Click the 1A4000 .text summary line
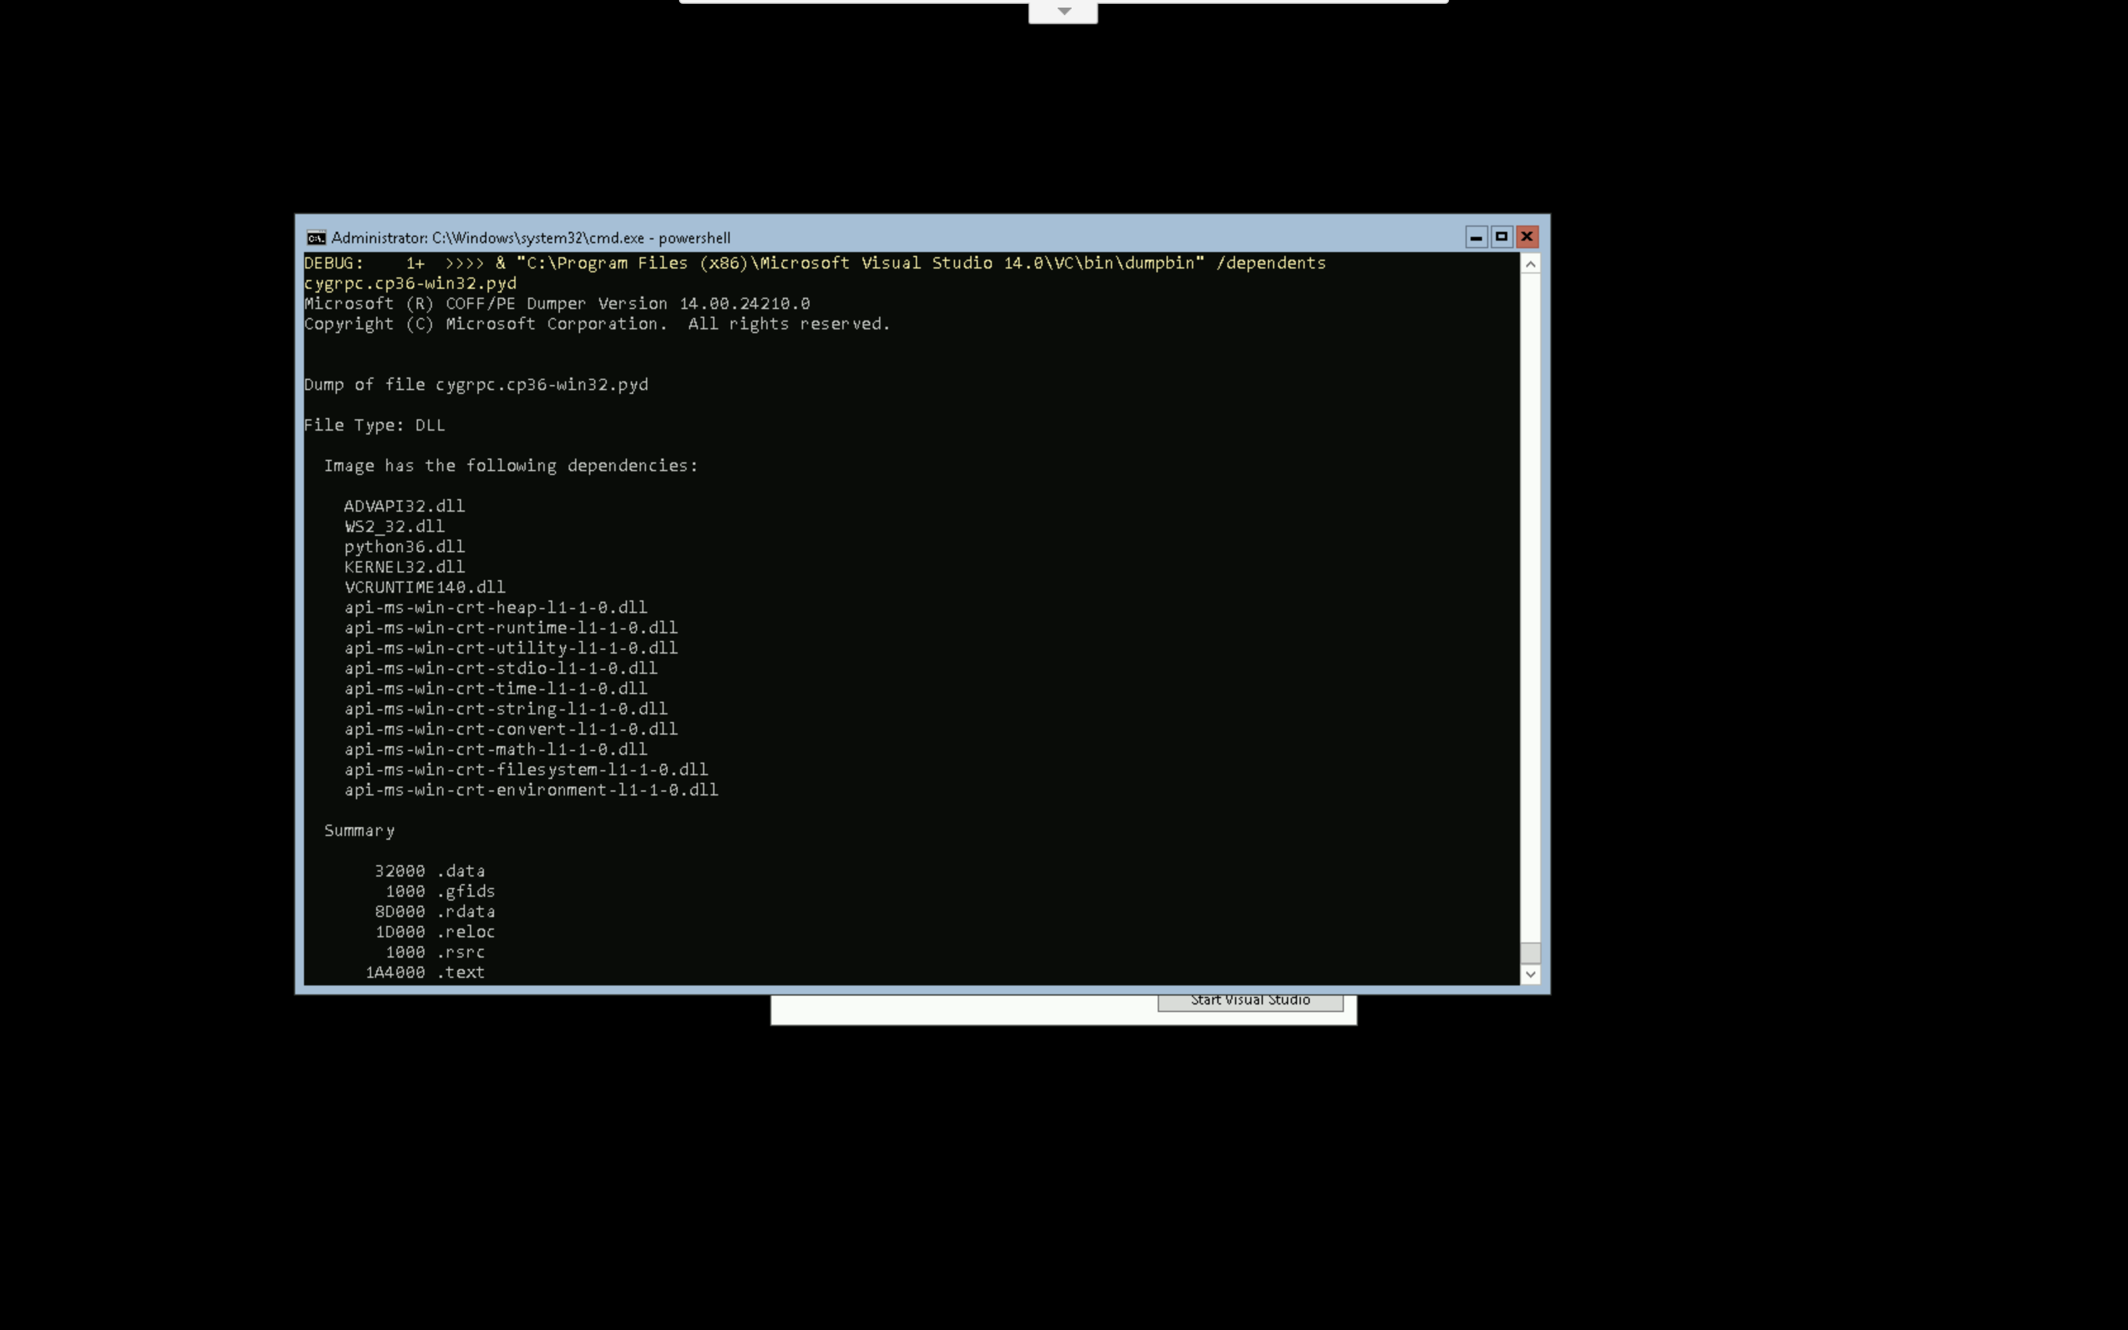This screenshot has height=1330, width=2128. (x=425, y=971)
